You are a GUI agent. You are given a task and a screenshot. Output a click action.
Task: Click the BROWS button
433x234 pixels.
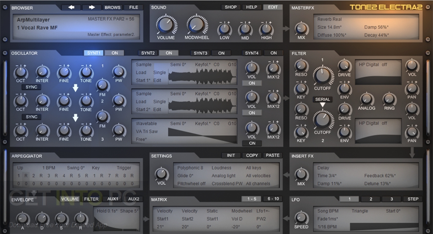112,8
